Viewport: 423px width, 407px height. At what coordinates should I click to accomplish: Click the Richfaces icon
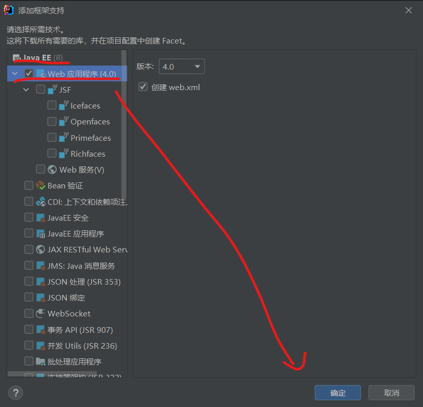tap(63, 154)
